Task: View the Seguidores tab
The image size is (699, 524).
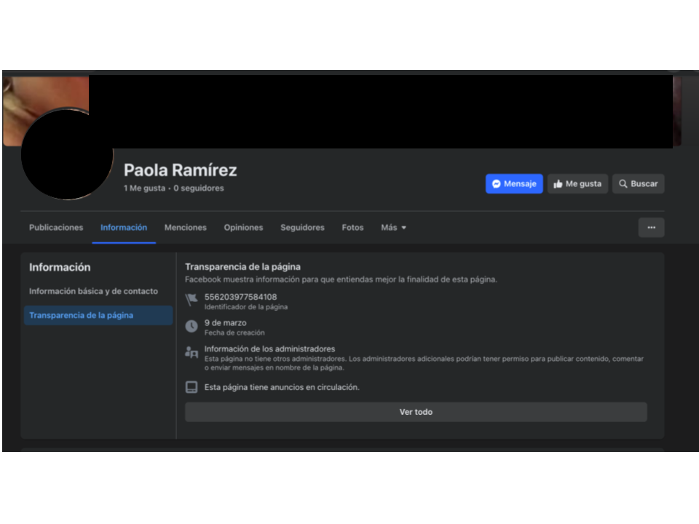Action: click(x=302, y=228)
